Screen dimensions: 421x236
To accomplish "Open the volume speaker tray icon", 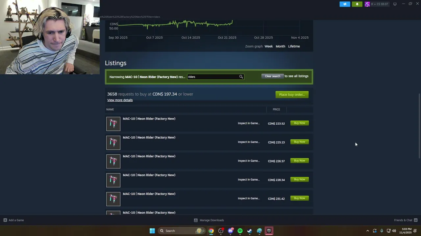I will click(394, 231).
